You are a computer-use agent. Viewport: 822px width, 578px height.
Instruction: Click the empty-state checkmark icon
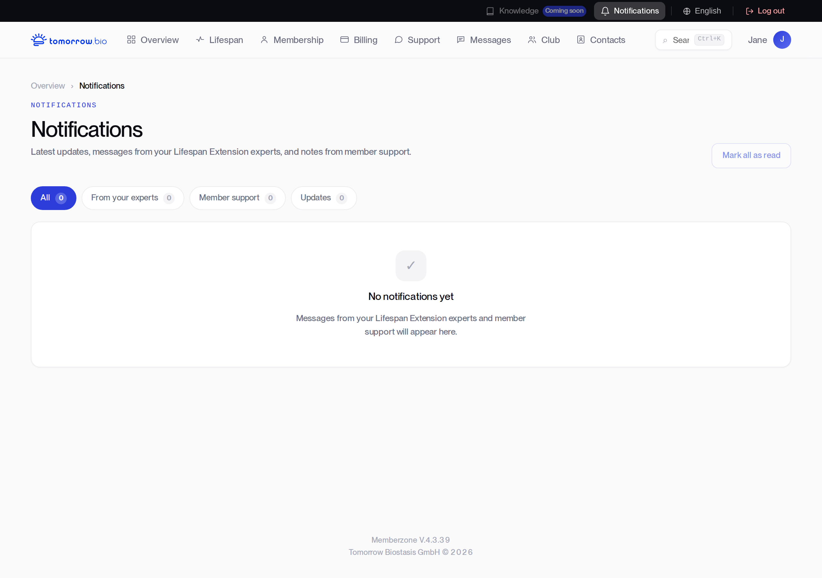point(411,266)
